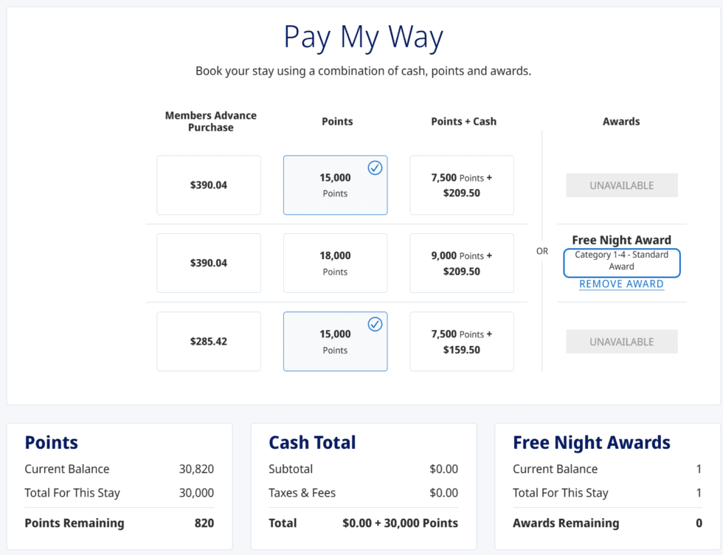Open the Points summary panel
Image resolution: width=723 pixels, height=555 pixels.
51,442
